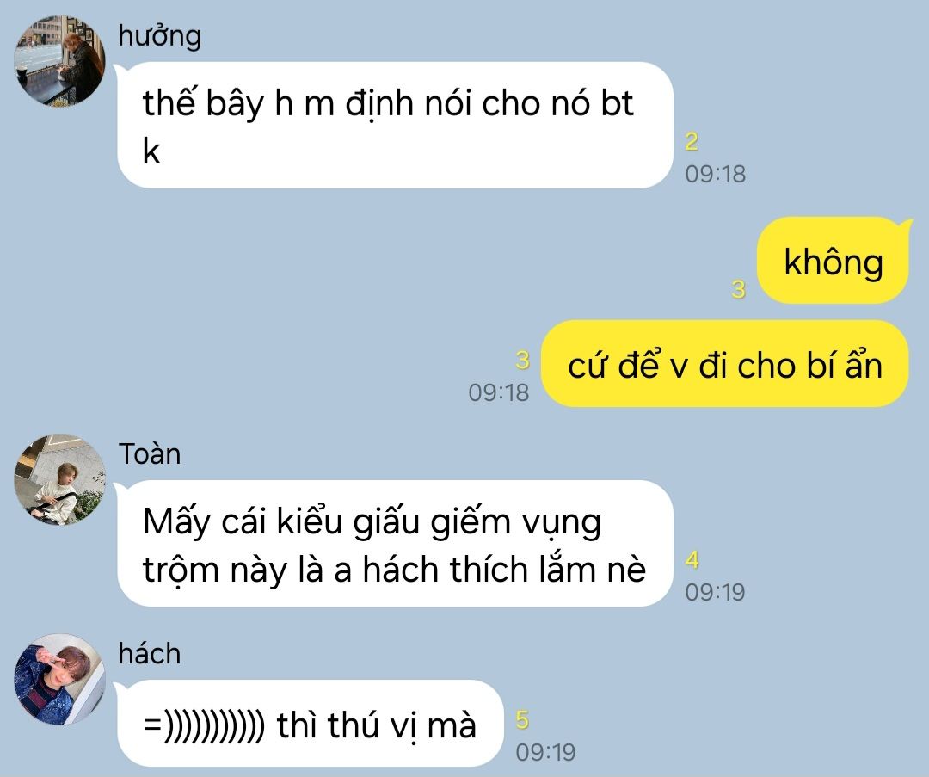Select yellow bubble 'không'

833,261
